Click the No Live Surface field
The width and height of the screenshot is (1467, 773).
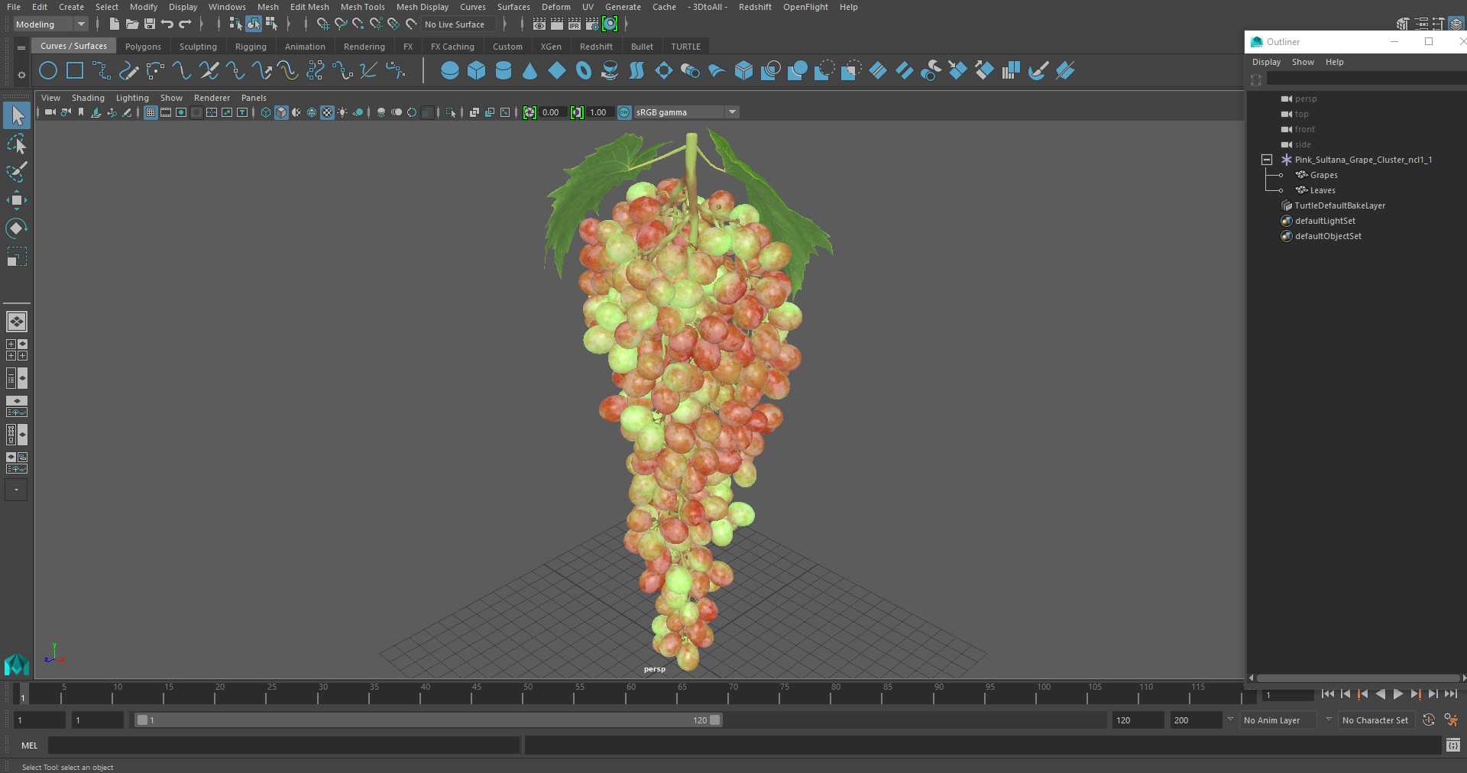click(460, 24)
